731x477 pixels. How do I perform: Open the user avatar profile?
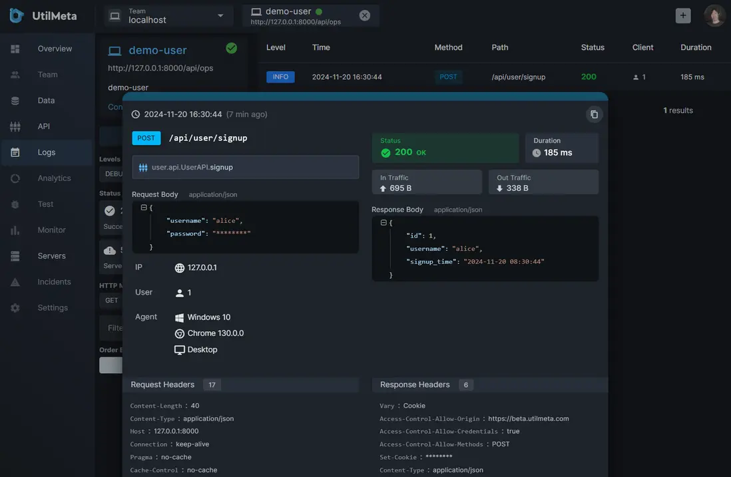tap(714, 16)
